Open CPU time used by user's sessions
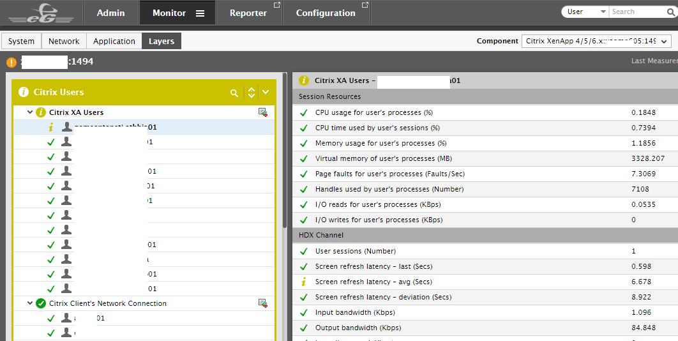 tap(377, 128)
